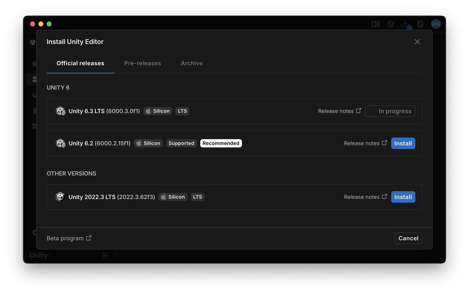Viewport: 469px width, 294px height.
Task: Open Release notes for Unity 6.2
Action: pos(365,143)
